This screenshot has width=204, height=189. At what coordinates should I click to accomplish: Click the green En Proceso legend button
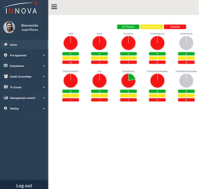coord(128,27)
